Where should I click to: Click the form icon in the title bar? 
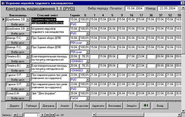pyautogui.click(x=3, y=3)
